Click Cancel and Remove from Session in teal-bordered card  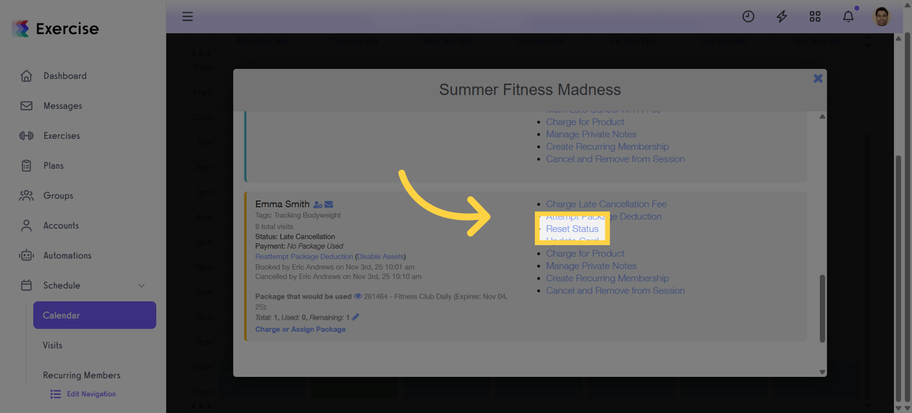[x=615, y=159]
